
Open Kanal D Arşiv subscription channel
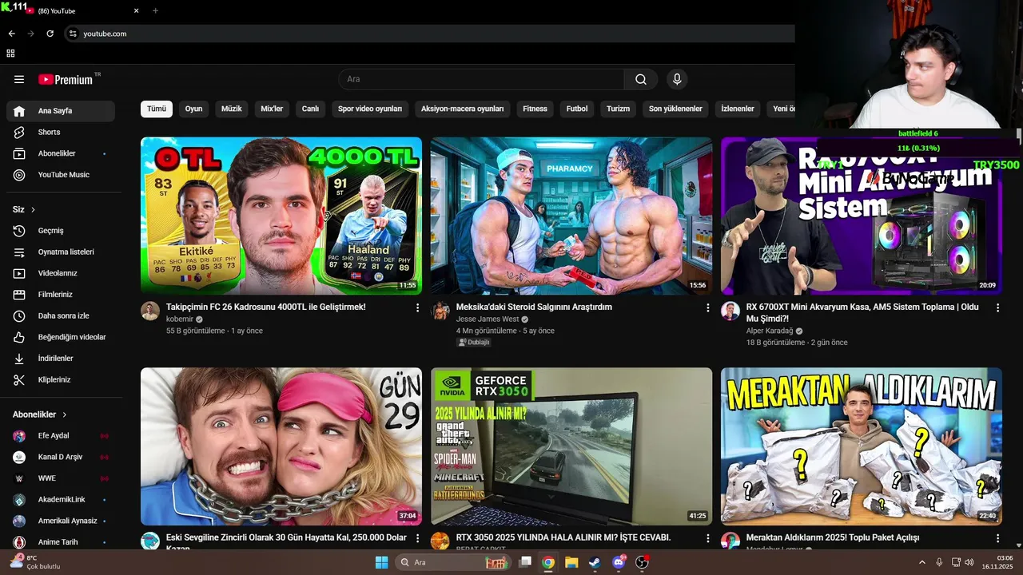61,457
